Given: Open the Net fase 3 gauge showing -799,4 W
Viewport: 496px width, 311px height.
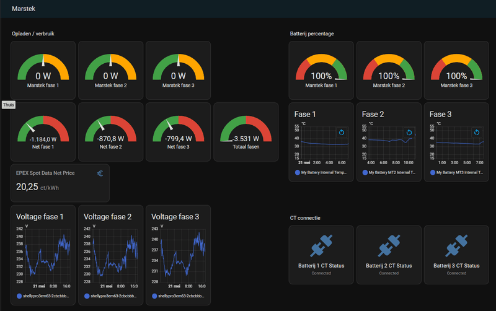Looking at the screenshot, I should point(179,132).
